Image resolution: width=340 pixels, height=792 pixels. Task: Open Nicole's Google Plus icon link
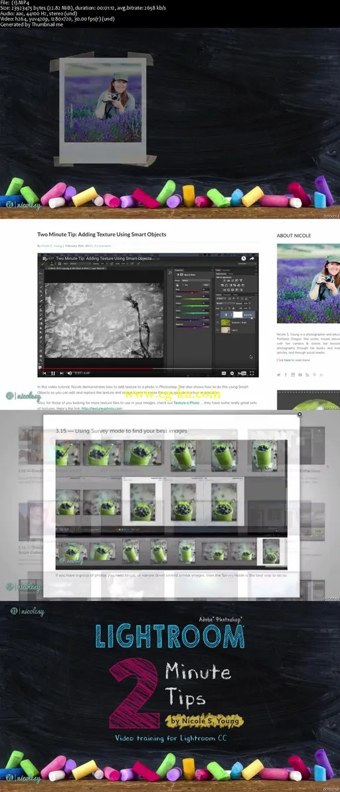321,375
